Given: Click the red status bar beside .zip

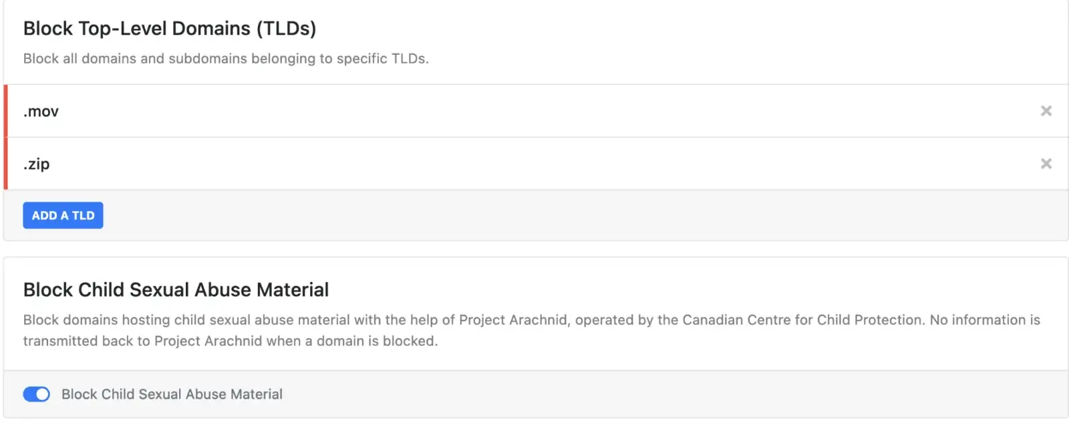Looking at the screenshot, I should click(5, 164).
